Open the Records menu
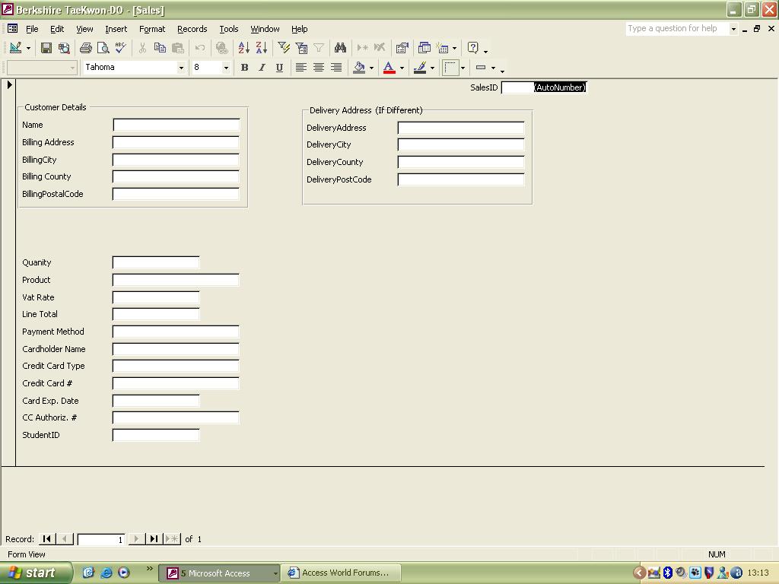This screenshot has height=584, width=779. click(192, 30)
